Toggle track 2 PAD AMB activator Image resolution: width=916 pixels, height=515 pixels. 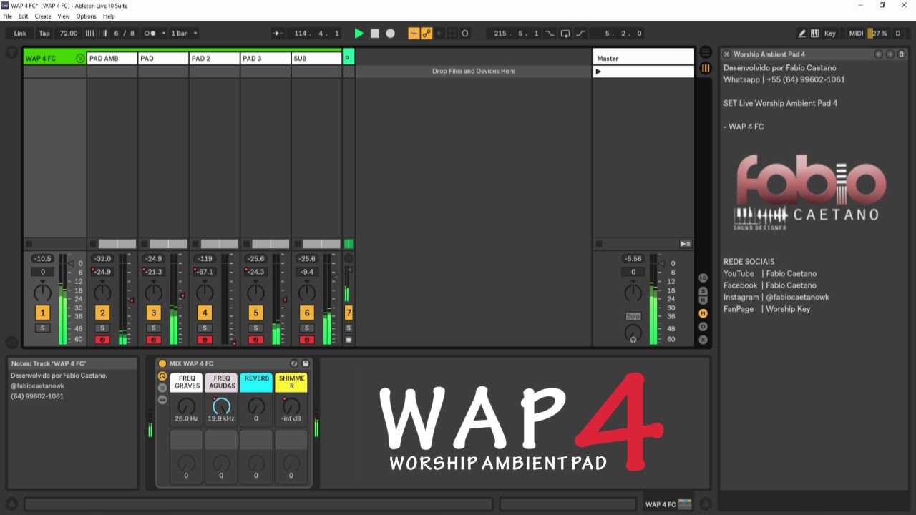(102, 313)
